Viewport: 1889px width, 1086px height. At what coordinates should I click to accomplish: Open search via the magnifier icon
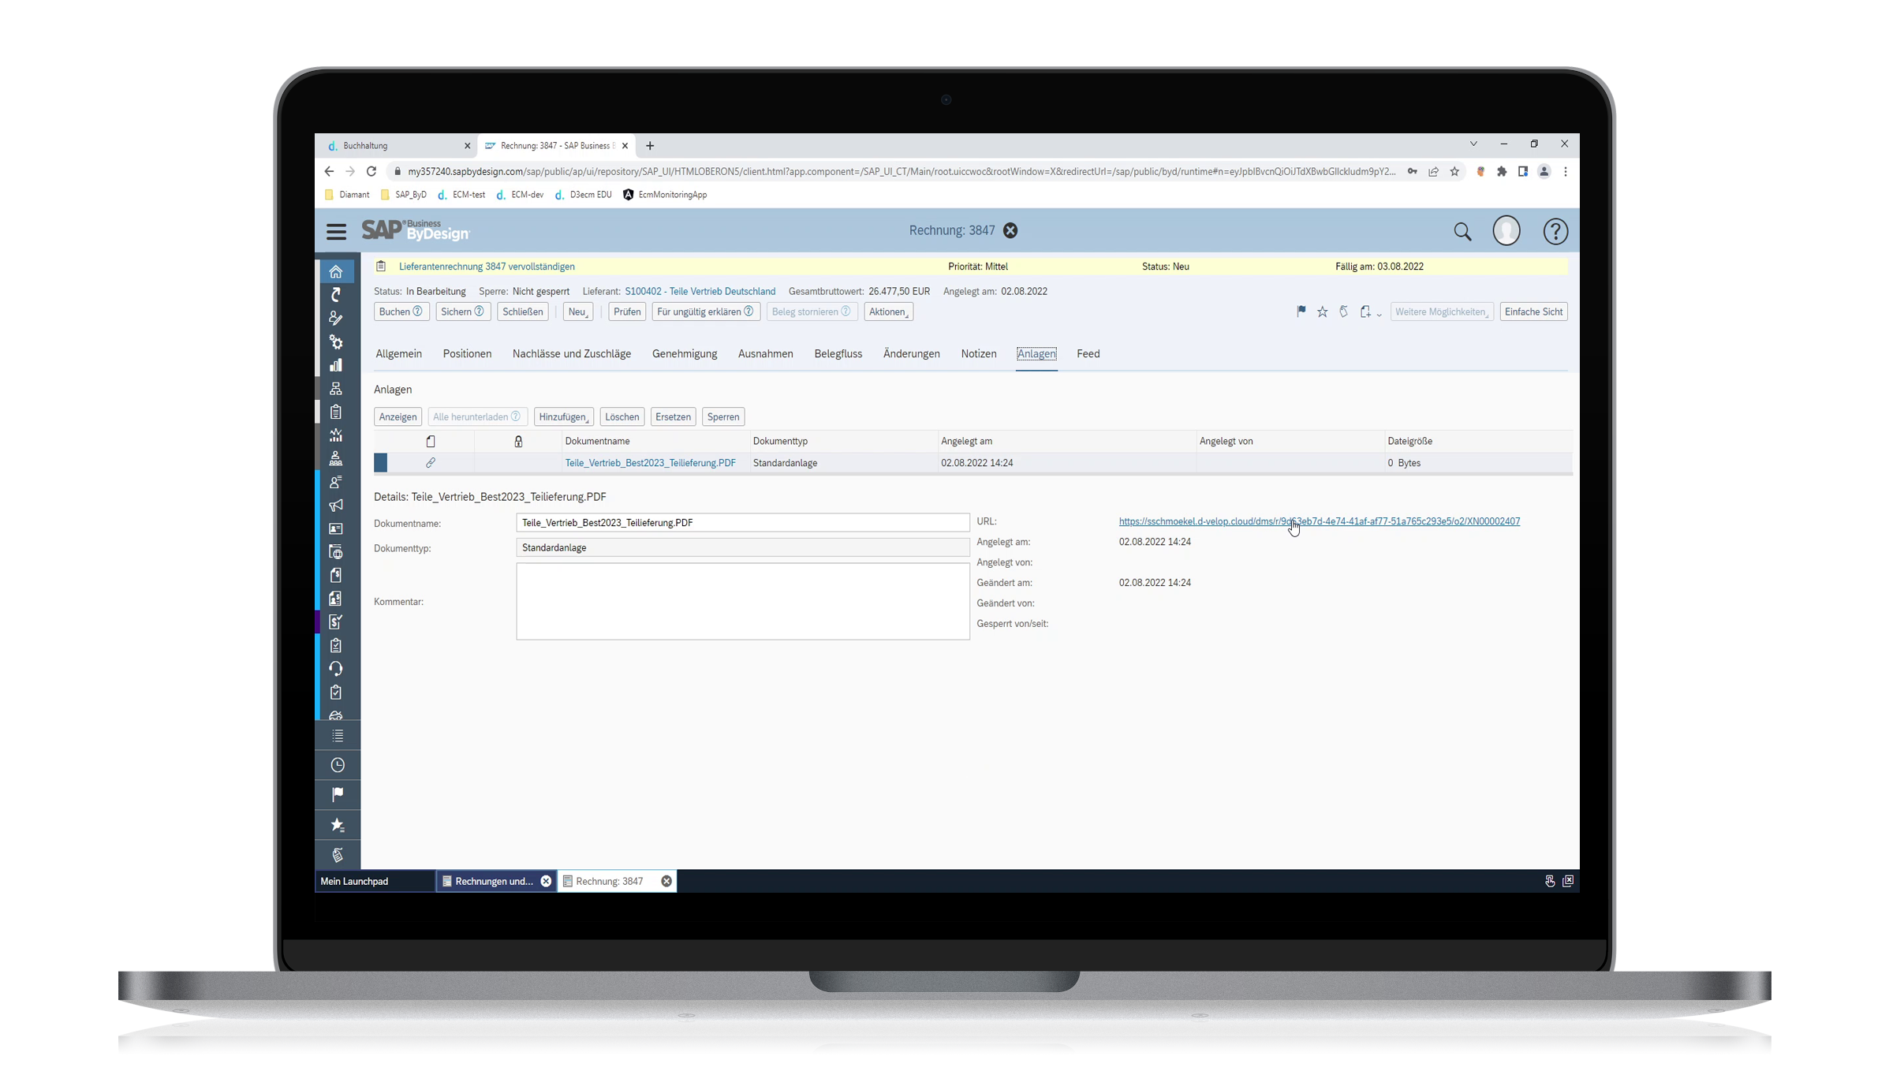1462,231
